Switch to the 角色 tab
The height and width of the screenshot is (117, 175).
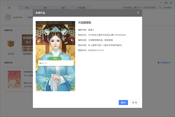coord(45,8)
